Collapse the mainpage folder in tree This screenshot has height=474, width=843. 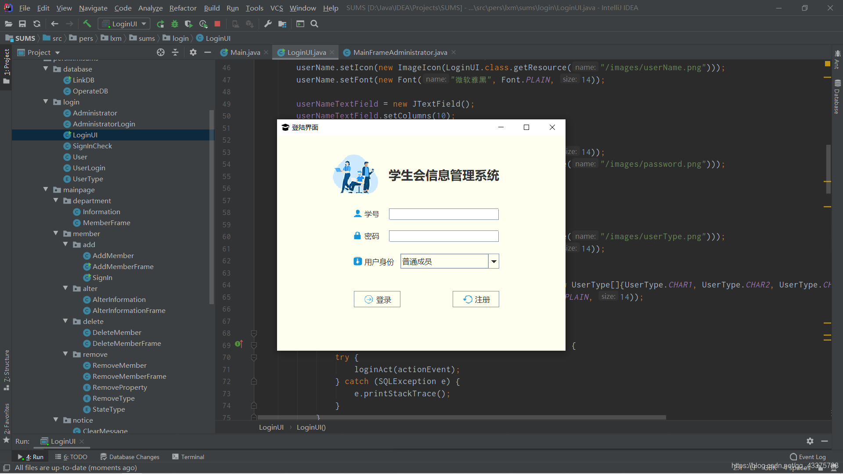[x=46, y=190]
